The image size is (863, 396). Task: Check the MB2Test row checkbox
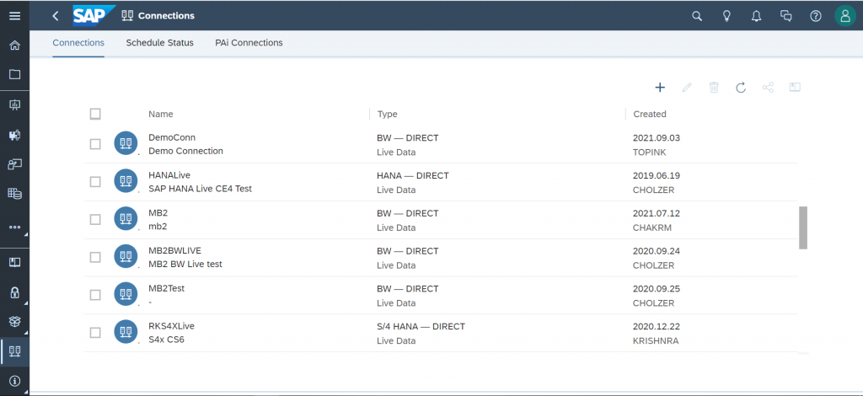[95, 295]
